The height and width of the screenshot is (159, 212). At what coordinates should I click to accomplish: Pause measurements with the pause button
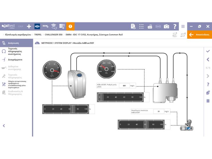(x=208, y=101)
